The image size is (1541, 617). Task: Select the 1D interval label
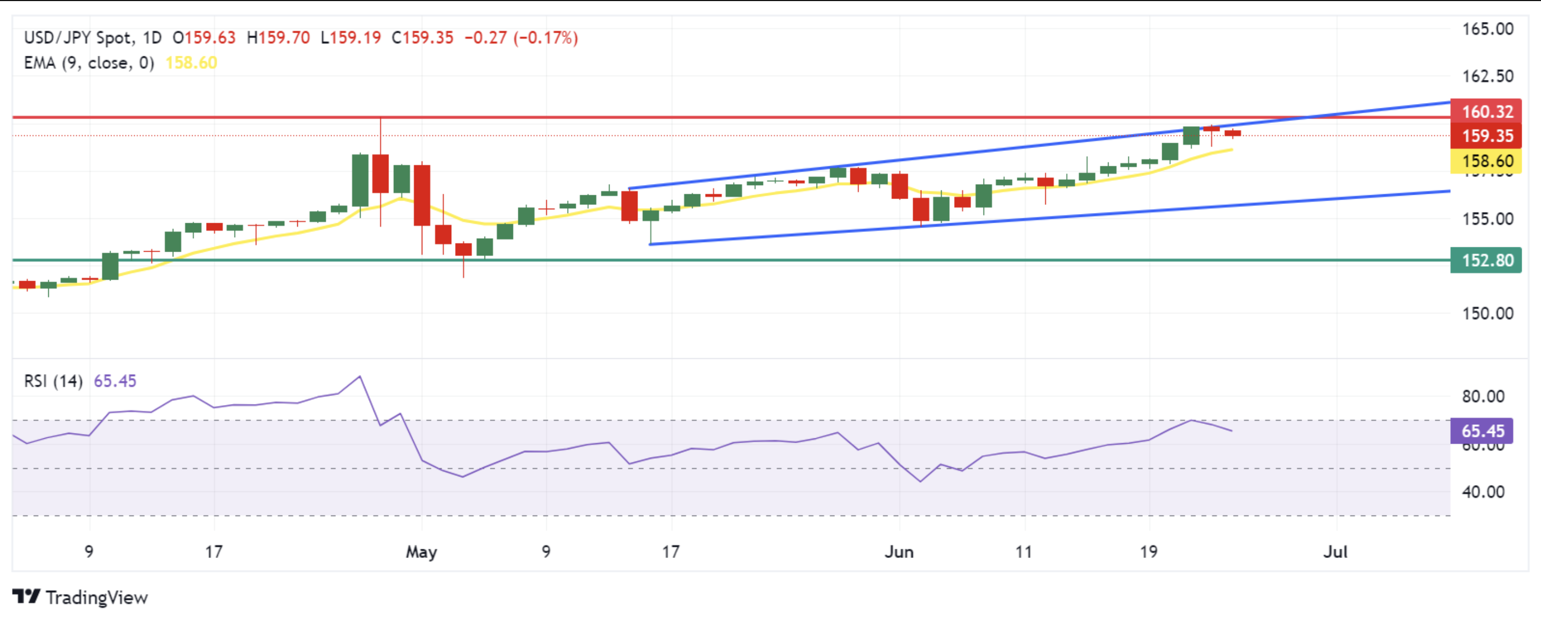tap(152, 38)
